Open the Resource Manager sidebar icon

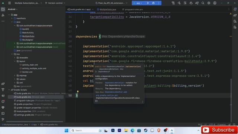[3, 15]
